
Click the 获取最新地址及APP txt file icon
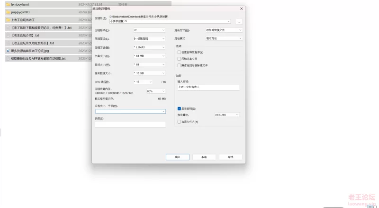(8, 59)
